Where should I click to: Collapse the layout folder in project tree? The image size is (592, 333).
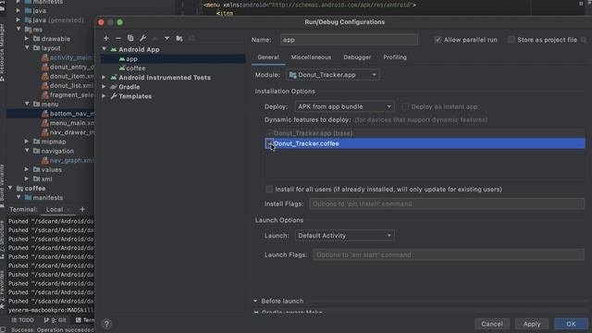pyautogui.click(x=27, y=48)
